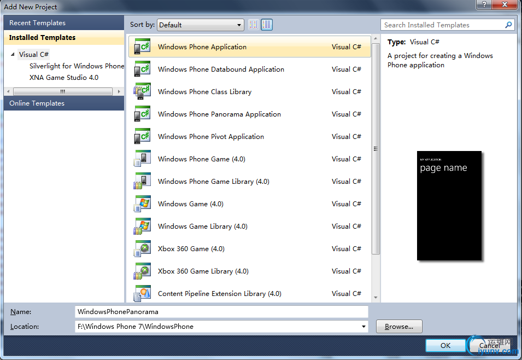This screenshot has width=522, height=360.
Task: Open the Installed Templates section
Action: point(64,37)
